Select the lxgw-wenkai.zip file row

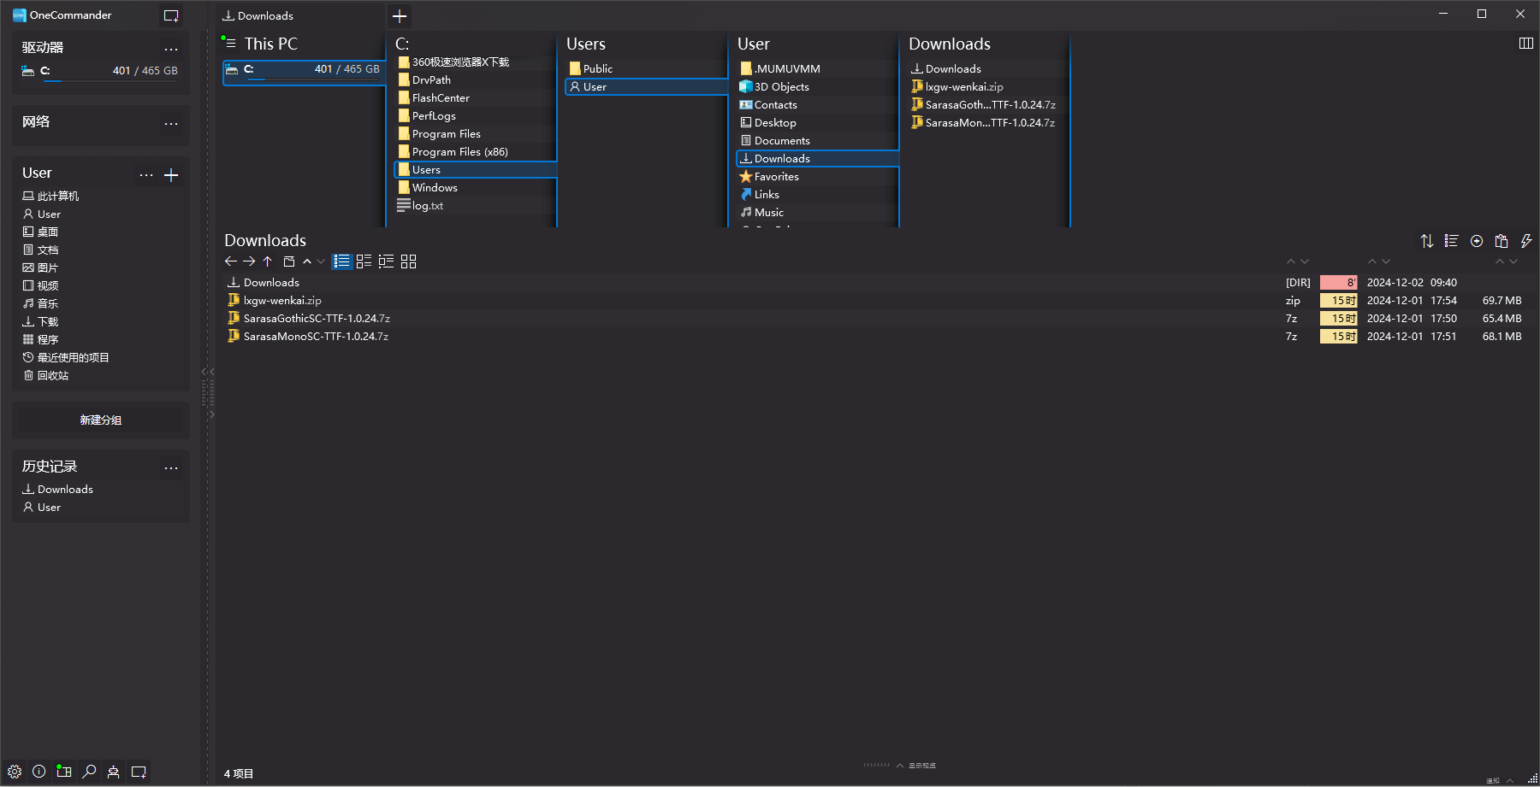point(282,301)
